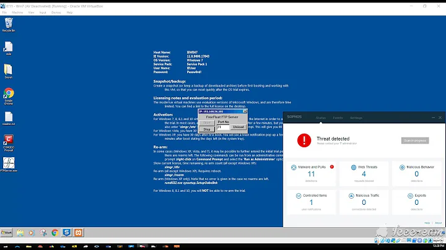The width and height of the screenshot is (446, 250).
Task: Switch to the Status tab in Sophos
Action: [321, 118]
